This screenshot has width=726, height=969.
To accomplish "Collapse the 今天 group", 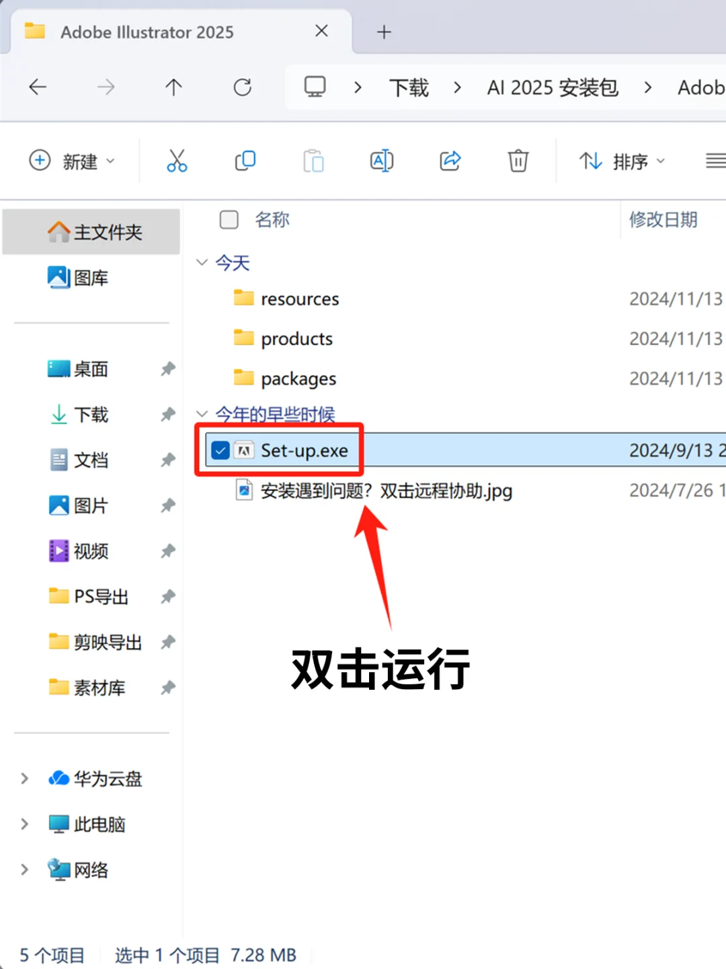I will (202, 262).
